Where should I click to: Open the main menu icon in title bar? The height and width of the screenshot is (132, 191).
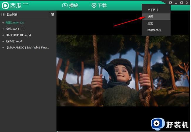pyautogui.click(x=170, y=3)
